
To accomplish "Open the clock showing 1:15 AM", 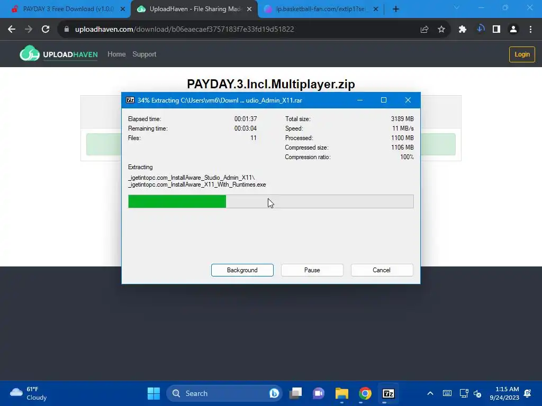I will [504, 393].
